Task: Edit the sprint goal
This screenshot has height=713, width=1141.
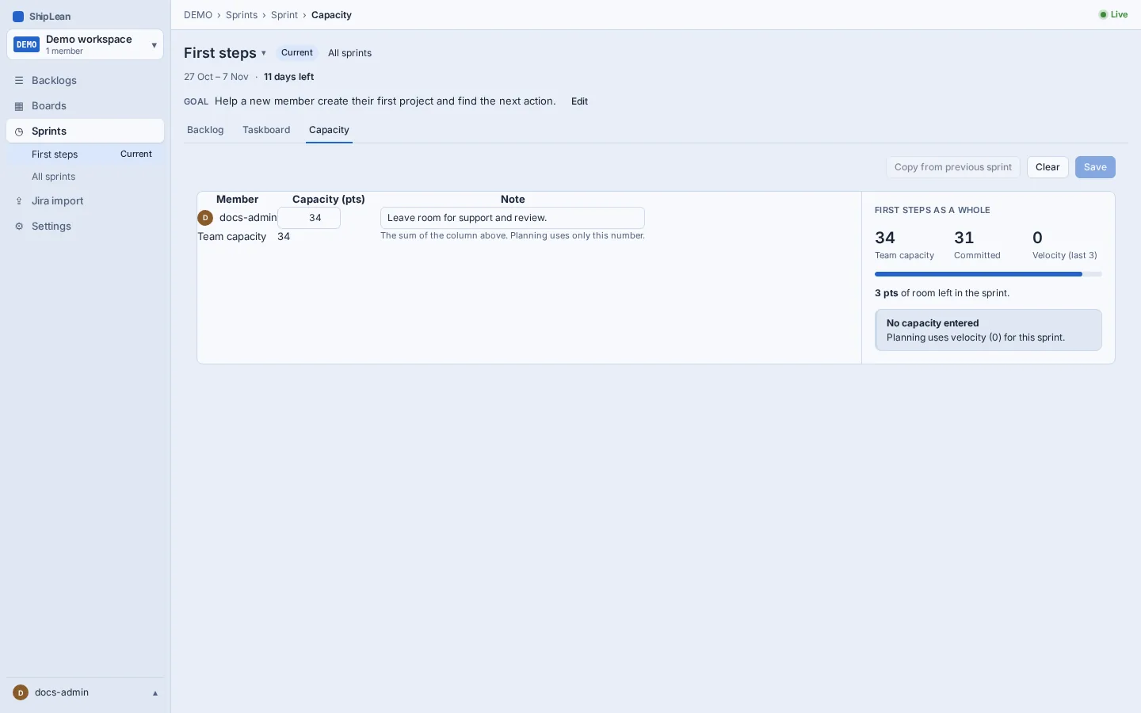Action: 579,101
